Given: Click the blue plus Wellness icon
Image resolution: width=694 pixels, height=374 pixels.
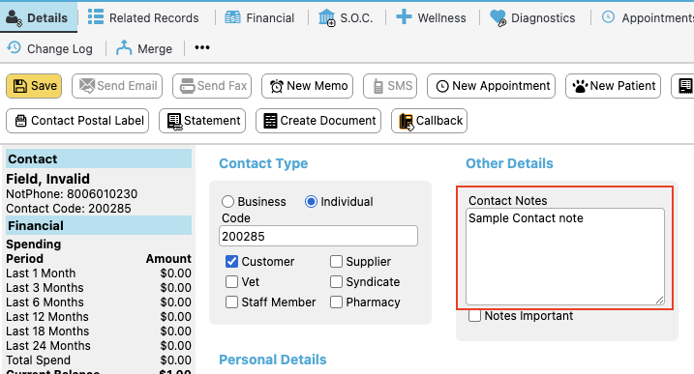Looking at the screenshot, I should pyautogui.click(x=404, y=16).
